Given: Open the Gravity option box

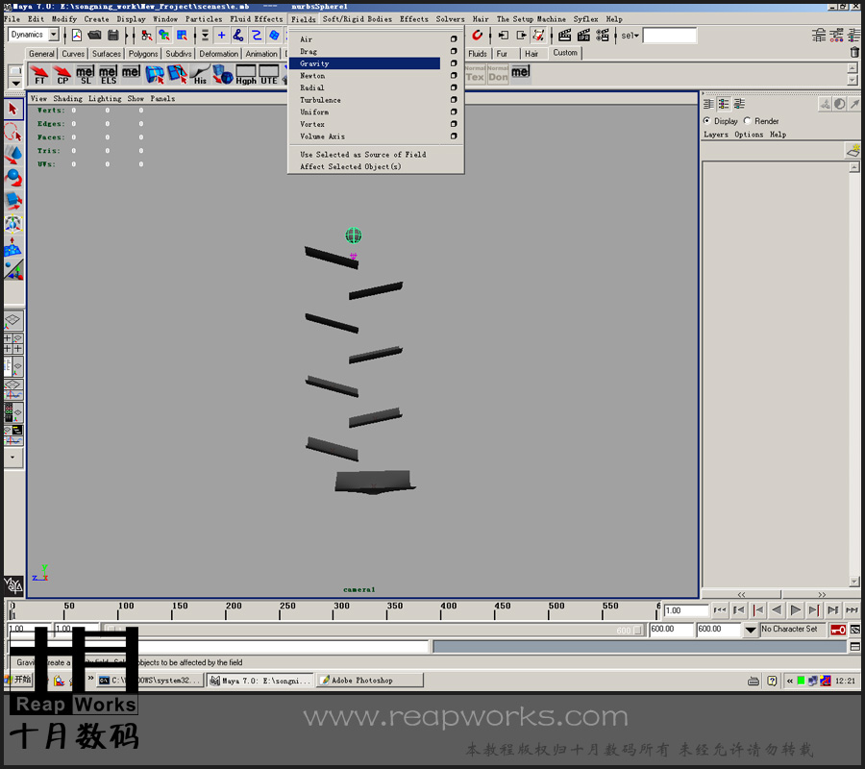Looking at the screenshot, I should coord(454,63).
